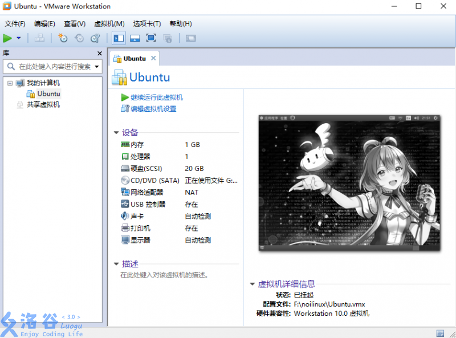
Task: Click the console view toolbar icon
Action: (191, 38)
